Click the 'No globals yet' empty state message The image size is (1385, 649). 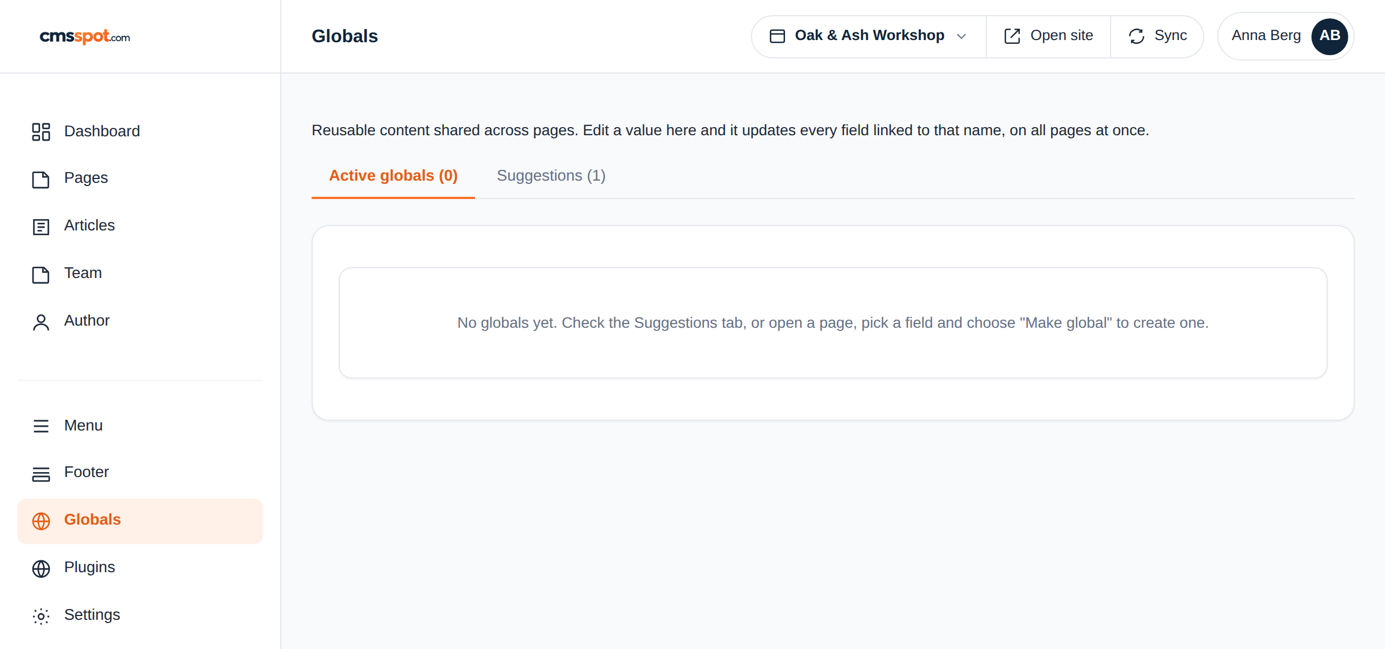point(833,323)
